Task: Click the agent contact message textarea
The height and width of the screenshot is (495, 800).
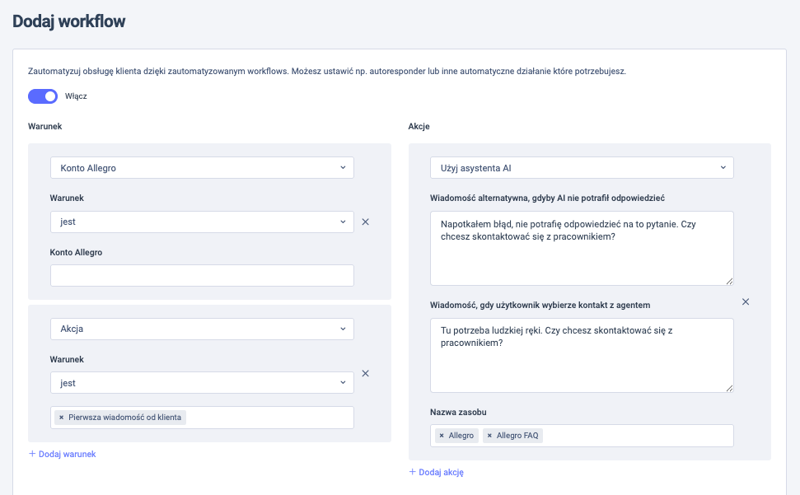Action: pyautogui.click(x=582, y=355)
